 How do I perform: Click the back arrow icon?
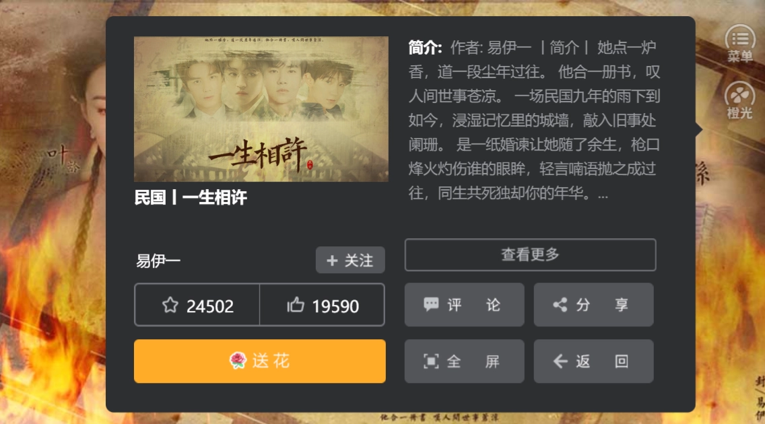[560, 361]
